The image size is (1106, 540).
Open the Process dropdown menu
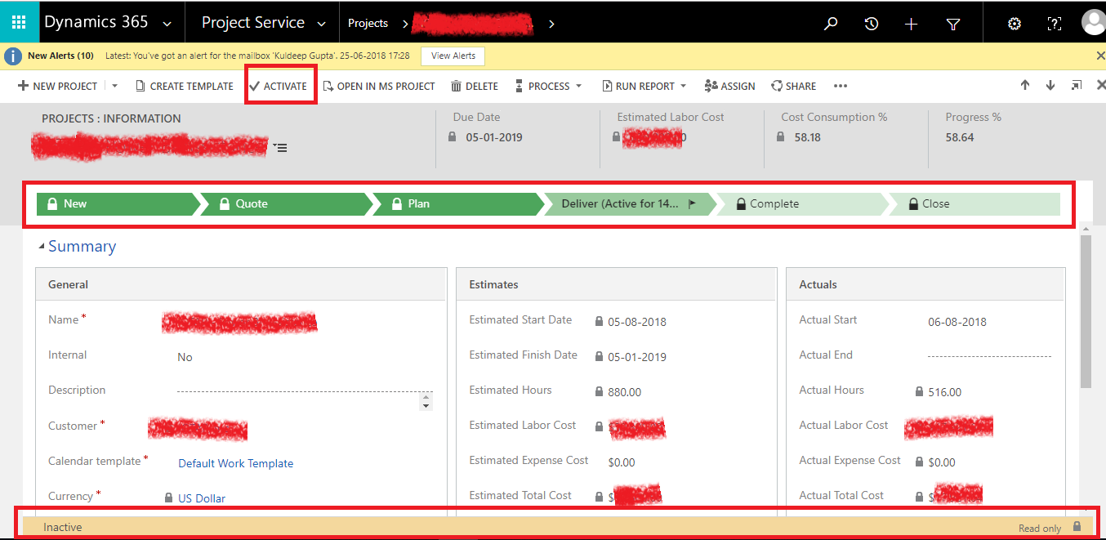(548, 86)
